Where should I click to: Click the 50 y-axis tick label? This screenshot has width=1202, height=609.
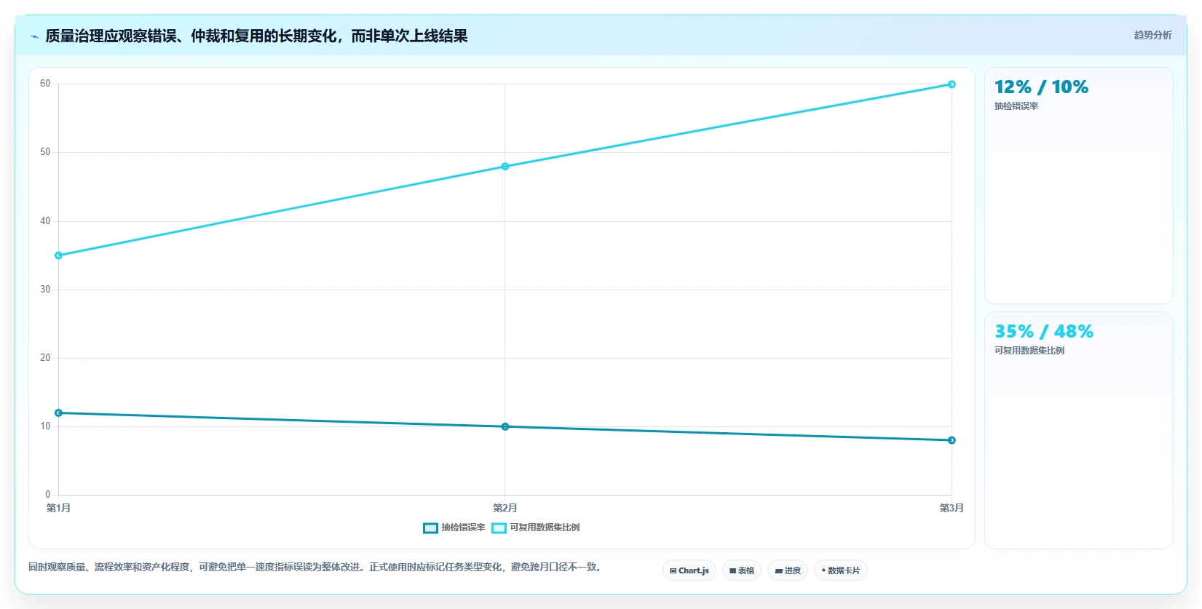45,152
